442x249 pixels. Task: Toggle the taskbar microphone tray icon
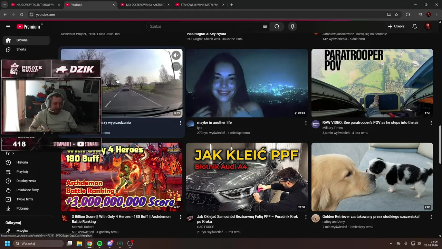(406, 243)
